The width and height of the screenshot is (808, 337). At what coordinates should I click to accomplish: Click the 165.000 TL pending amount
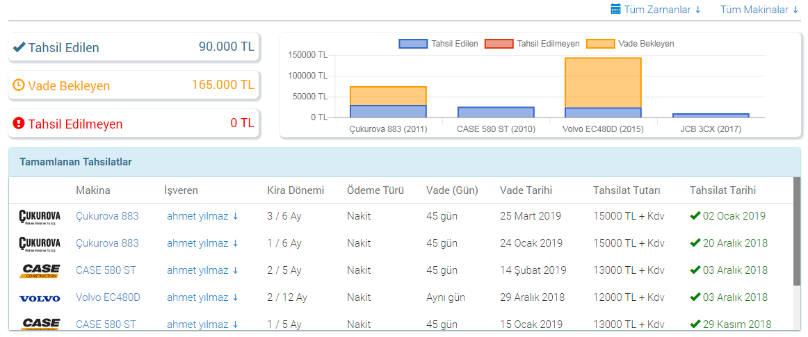tap(223, 85)
